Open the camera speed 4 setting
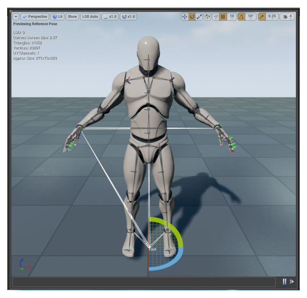The height and width of the screenshot is (298, 307). [x=287, y=17]
